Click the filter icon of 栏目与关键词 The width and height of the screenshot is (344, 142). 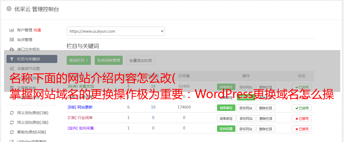click(x=12, y=59)
